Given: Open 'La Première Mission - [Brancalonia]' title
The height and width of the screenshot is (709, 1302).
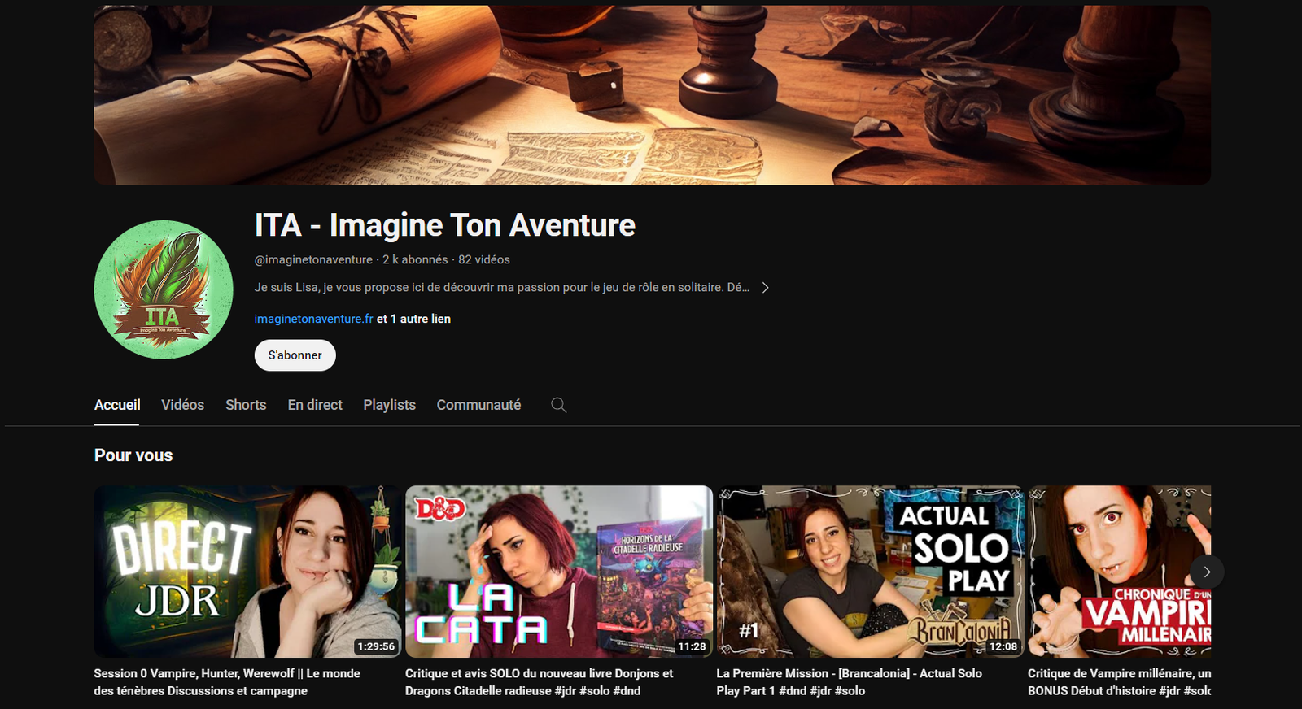Looking at the screenshot, I should pos(849,682).
